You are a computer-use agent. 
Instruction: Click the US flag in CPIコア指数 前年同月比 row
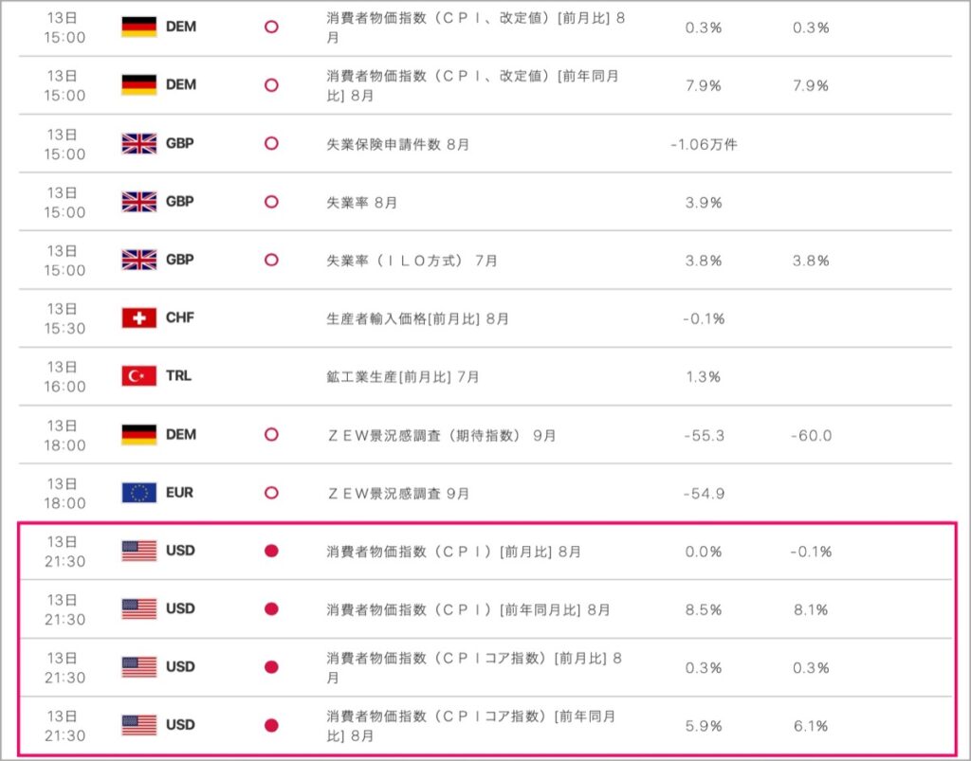click(138, 725)
